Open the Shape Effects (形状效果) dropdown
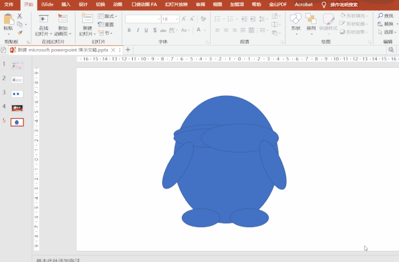This screenshot has height=262, width=399. point(355,32)
